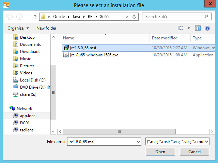Refresh the 8u65 folder view
Viewport: 218px width, 163px height.
[x=134, y=17]
